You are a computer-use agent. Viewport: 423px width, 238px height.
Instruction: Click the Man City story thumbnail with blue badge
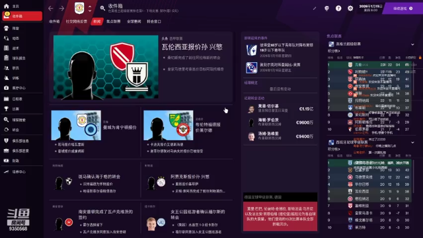pos(76,125)
